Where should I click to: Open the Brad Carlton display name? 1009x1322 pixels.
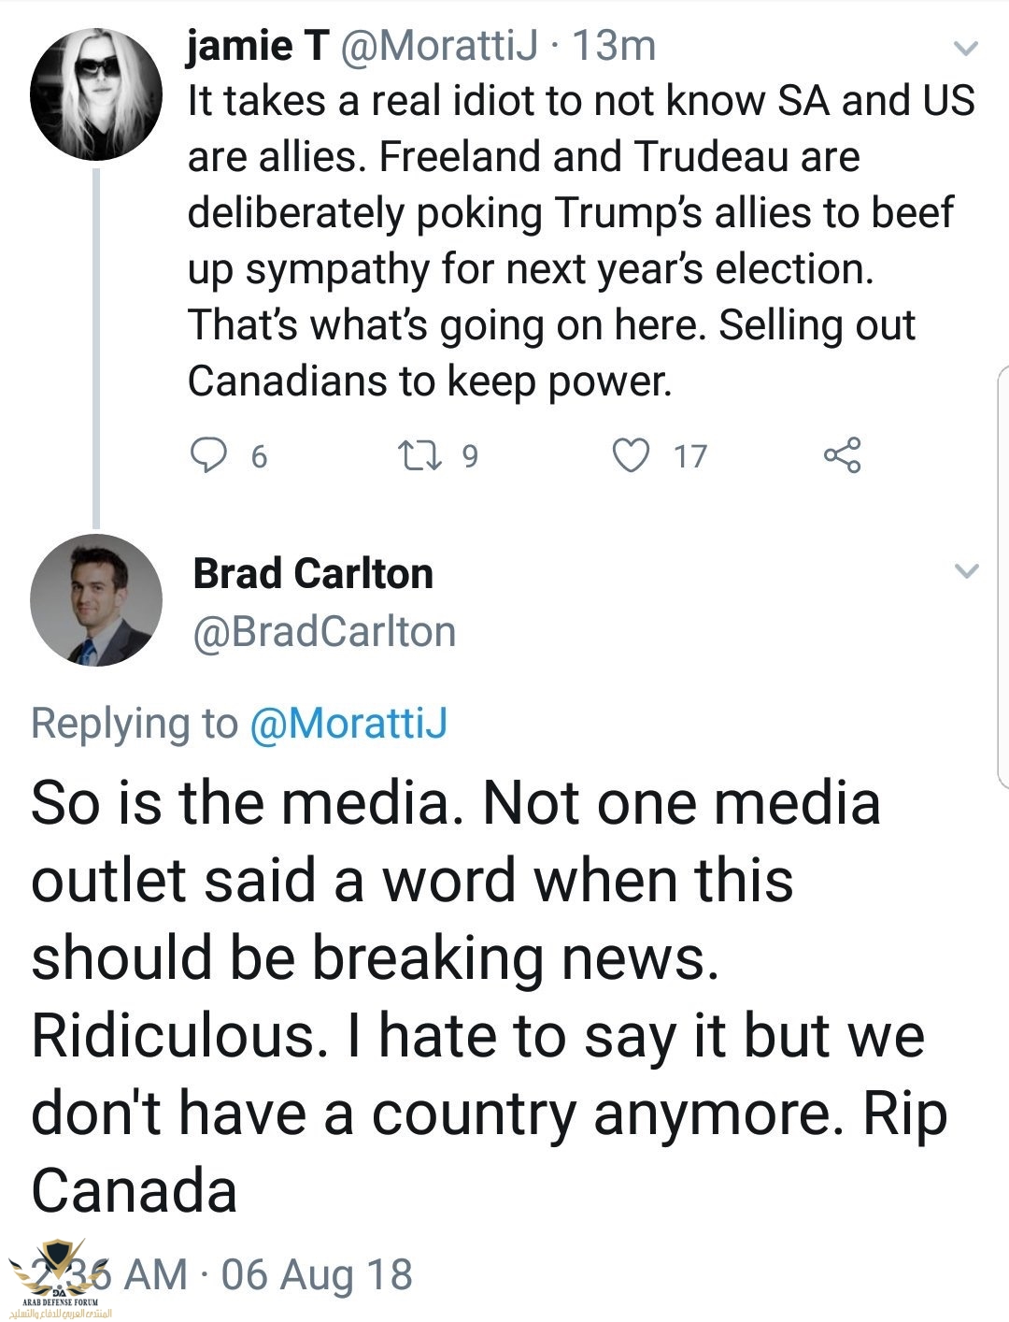pyautogui.click(x=313, y=573)
